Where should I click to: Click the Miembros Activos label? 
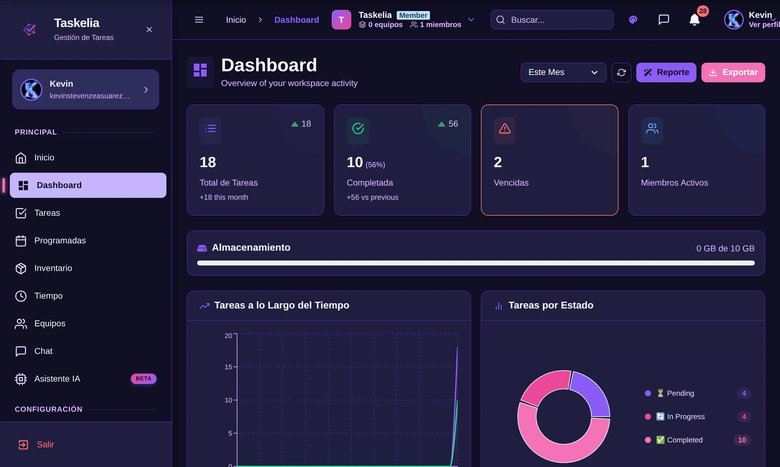[x=674, y=183]
